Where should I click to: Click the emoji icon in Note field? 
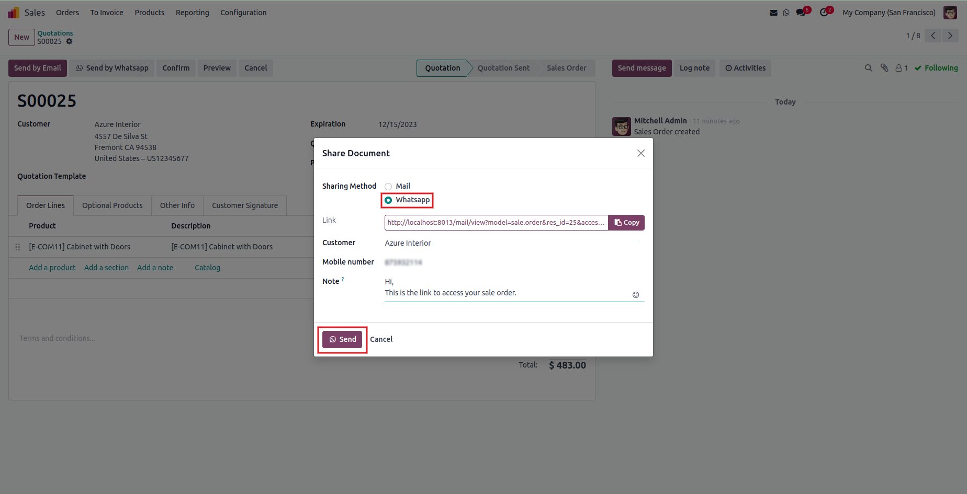pyautogui.click(x=636, y=295)
